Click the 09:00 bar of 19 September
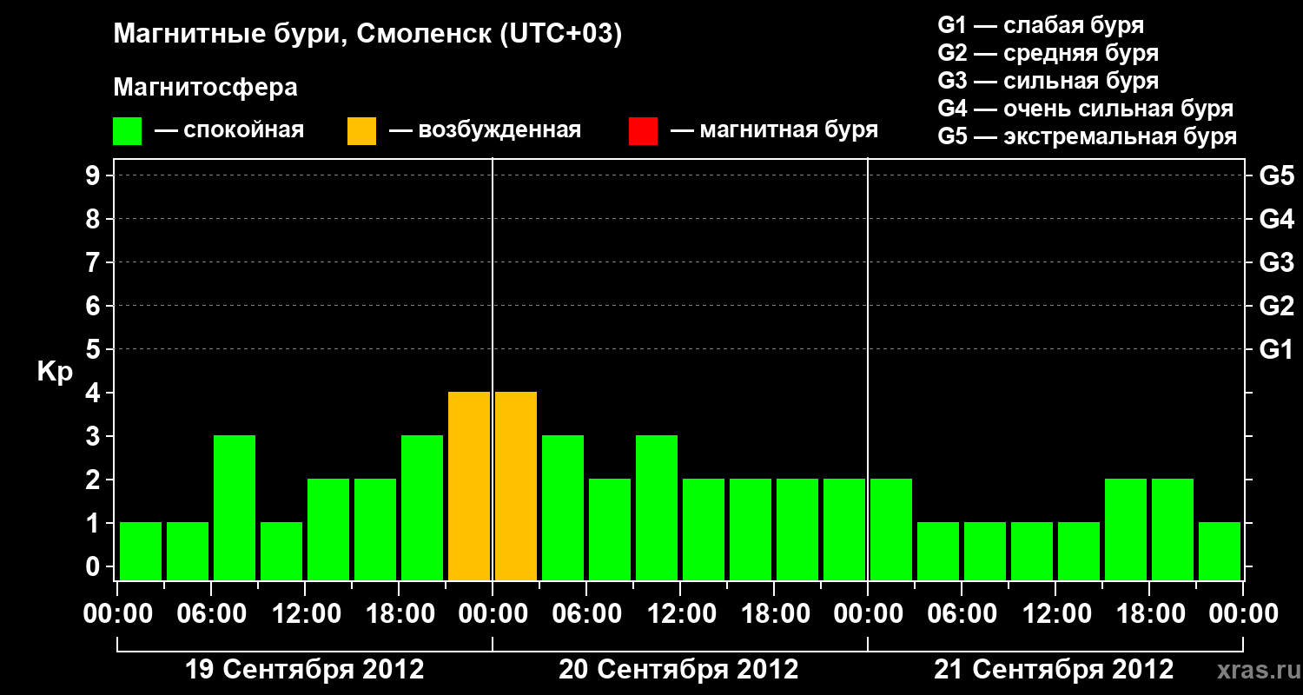The width and height of the screenshot is (1303, 695). [281, 551]
